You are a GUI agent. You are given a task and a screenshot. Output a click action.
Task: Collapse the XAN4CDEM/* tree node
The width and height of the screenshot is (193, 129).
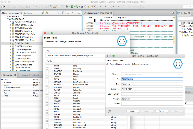(8, 19)
